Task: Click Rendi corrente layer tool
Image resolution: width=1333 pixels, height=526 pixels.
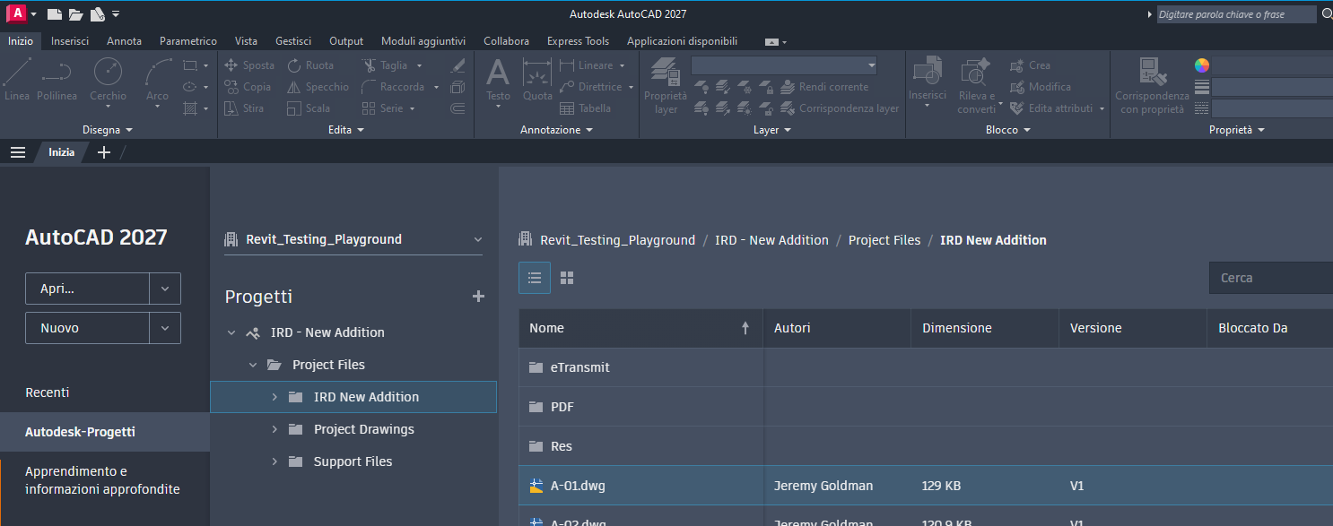Action: pyautogui.click(x=823, y=87)
